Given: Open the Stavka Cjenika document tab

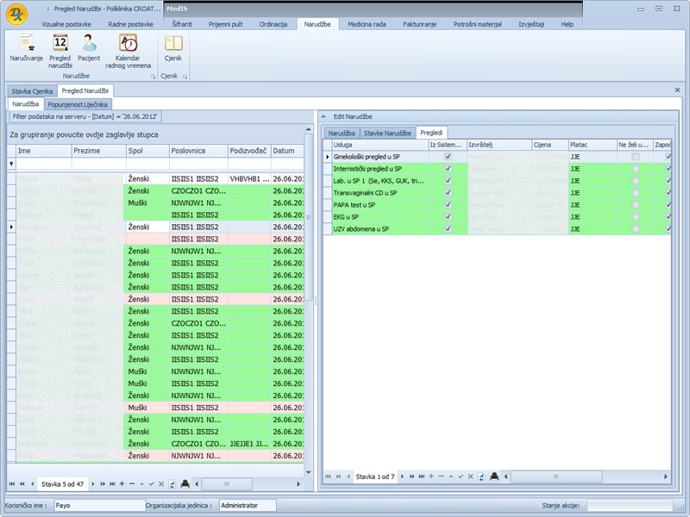Looking at the screenshot, I should (32, 91).
